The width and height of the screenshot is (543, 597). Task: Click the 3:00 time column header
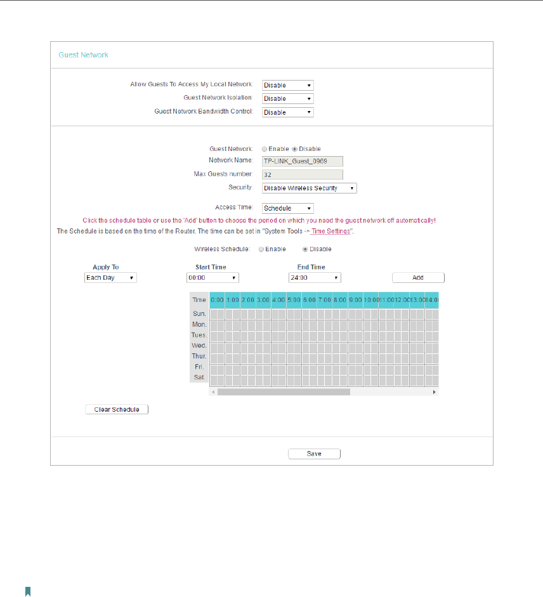263,300
